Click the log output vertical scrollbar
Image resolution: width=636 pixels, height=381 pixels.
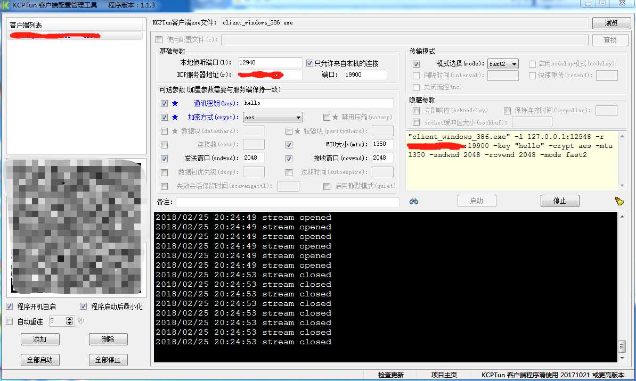tap(622, 287)
